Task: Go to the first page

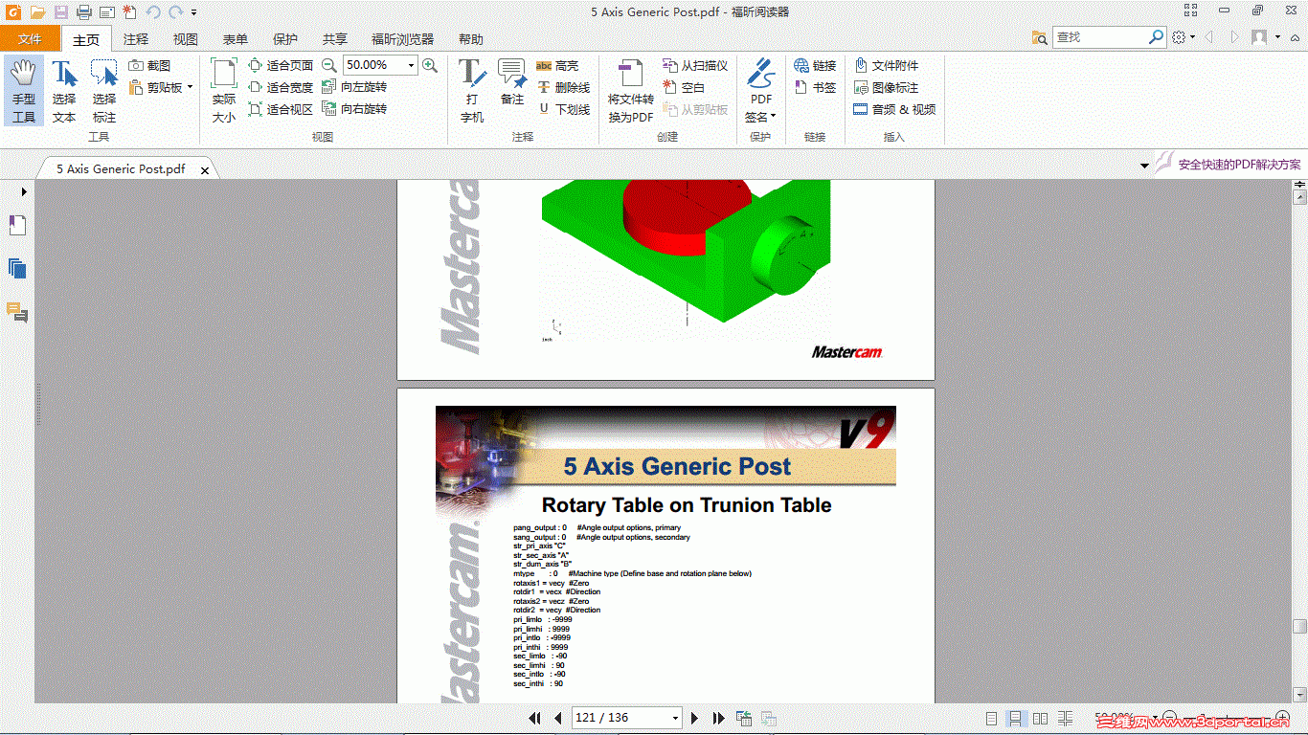Action: [x=536, y=718]
